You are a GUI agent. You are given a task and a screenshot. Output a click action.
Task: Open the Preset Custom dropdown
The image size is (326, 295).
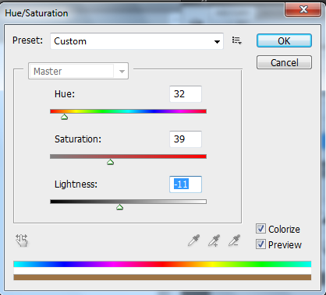coord(136,41)
